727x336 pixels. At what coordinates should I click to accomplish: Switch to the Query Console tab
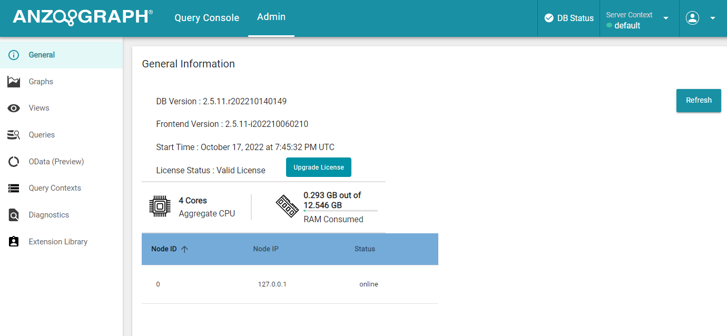click(x=207, y=17)
